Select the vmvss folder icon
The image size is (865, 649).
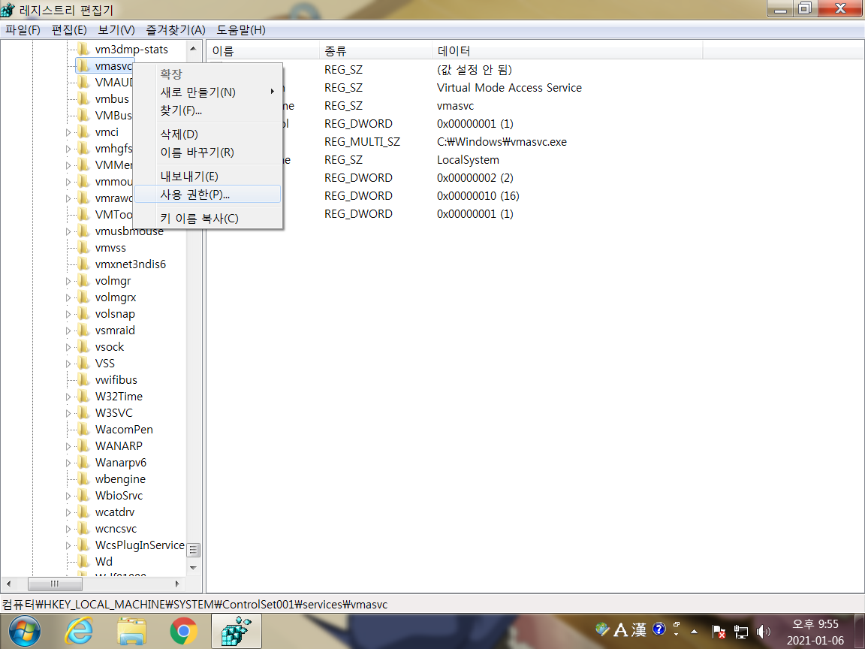(83, 247)
